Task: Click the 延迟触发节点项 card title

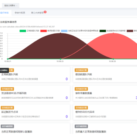Action: coord(10,112)
